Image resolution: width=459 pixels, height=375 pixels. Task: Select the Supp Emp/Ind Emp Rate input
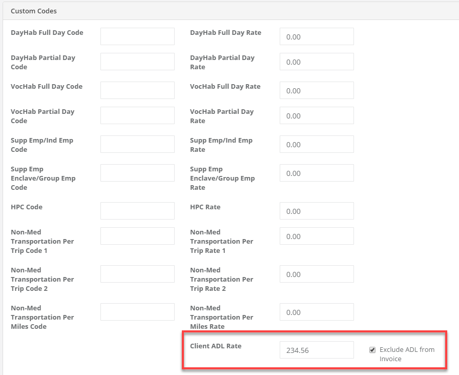[317, 144]
